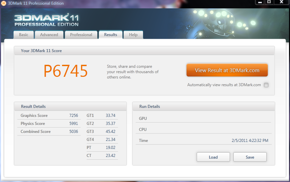This screenshot has width=290, height=182.
Task: Minimize the 3DMark 11 window
Action: coord(260,2)
